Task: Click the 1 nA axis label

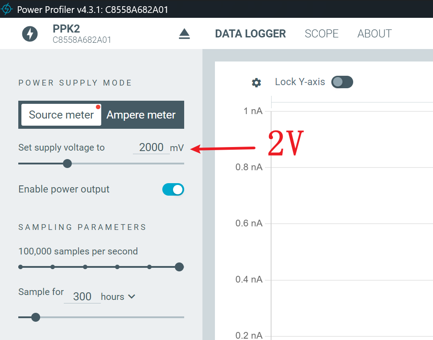Action: click(x=253, y=111)
